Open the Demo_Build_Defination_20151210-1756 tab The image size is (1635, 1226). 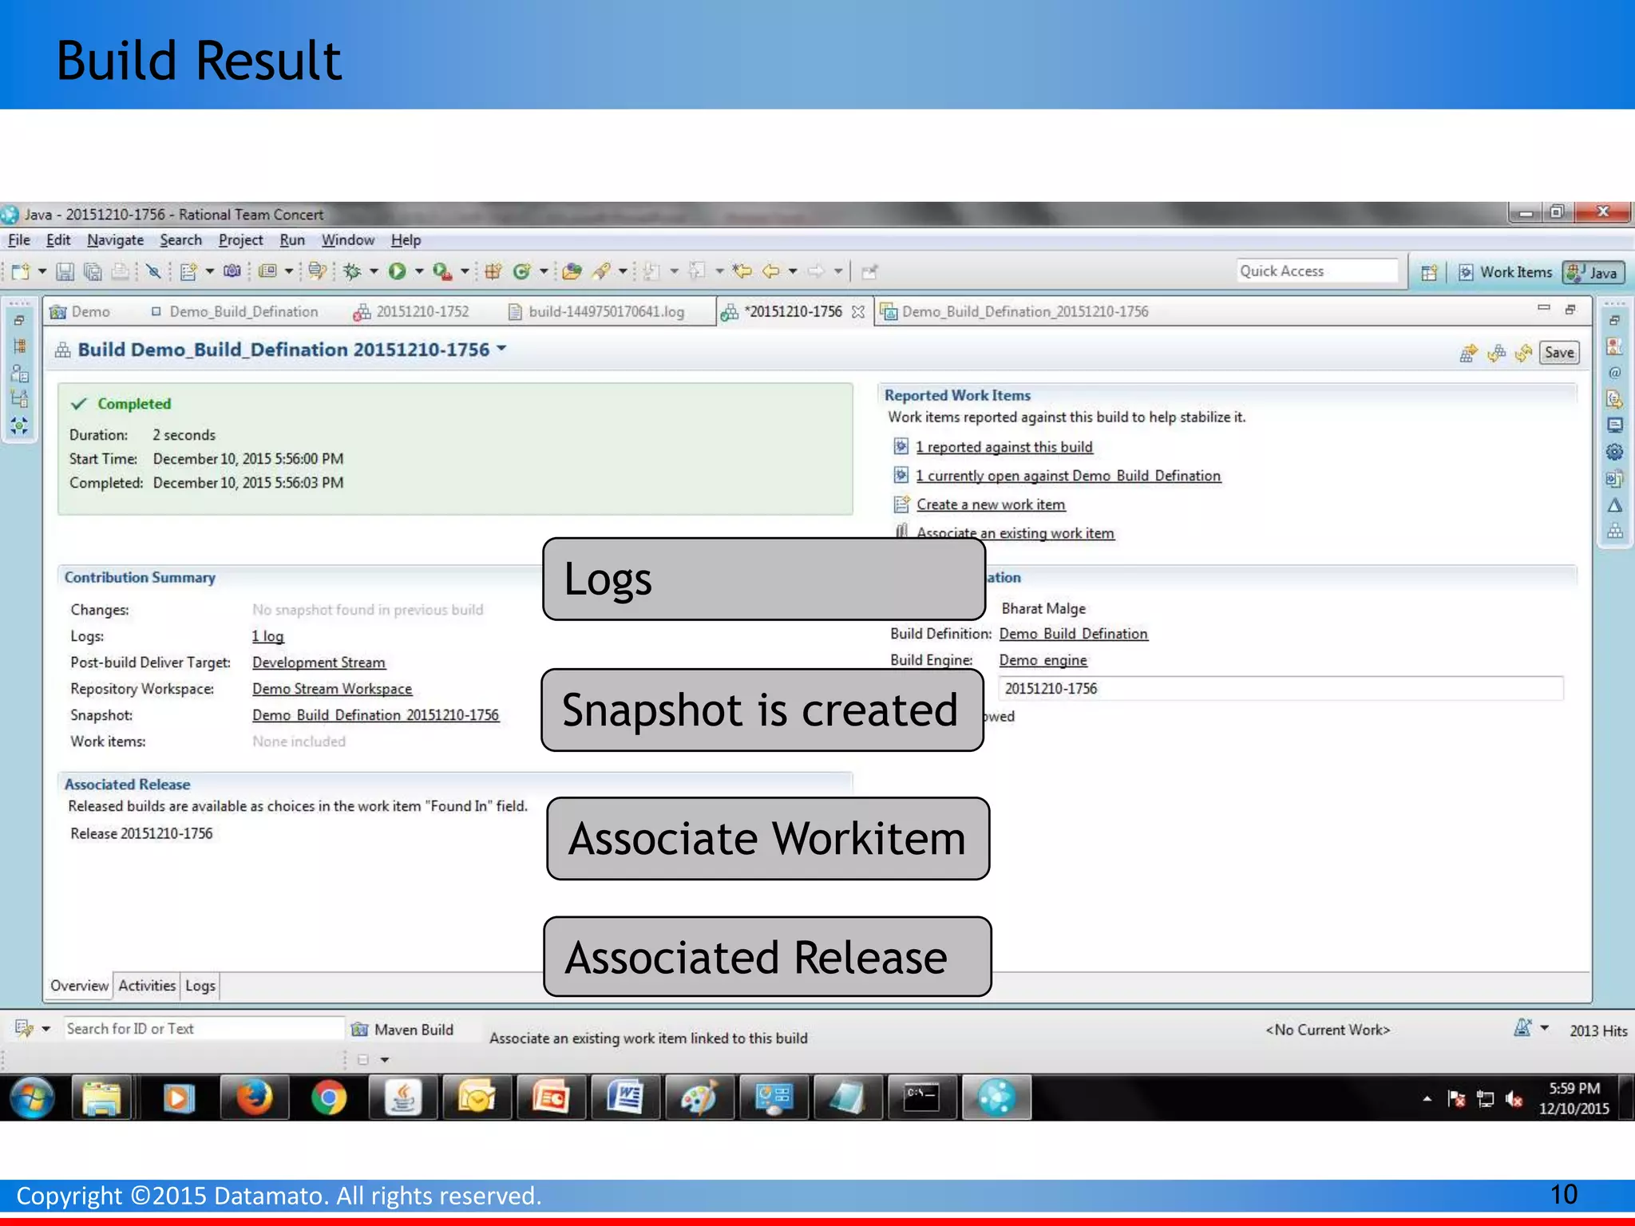tap(1015, 312)
